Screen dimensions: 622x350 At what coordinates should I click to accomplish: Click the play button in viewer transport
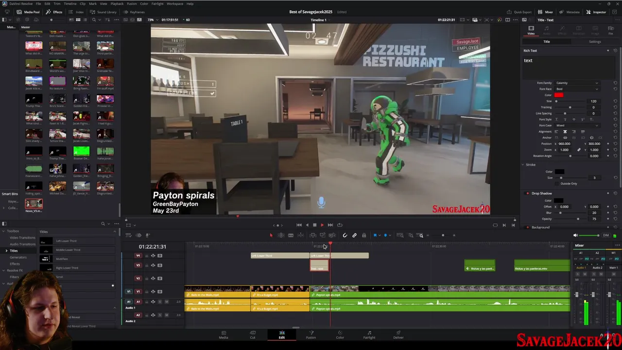[x=322, y=225]
